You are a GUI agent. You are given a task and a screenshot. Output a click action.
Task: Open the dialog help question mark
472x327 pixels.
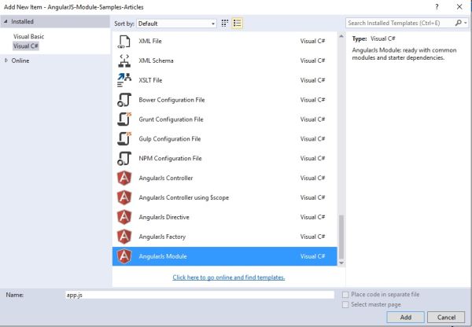point(437,7)
